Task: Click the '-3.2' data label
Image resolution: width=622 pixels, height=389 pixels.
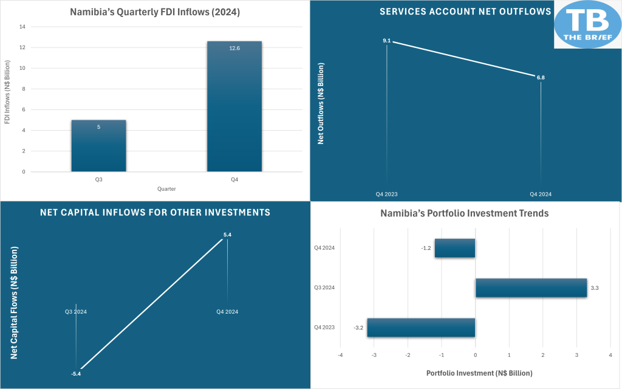Action: pyautogui.click(x=358, y=328)
